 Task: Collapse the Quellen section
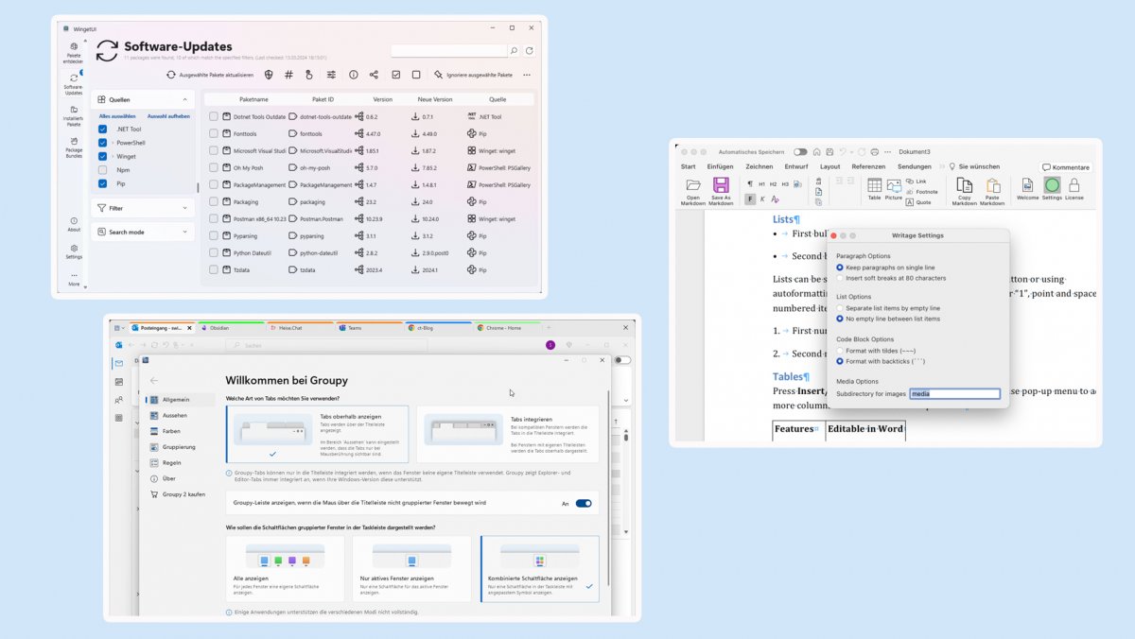(x=184, y=99)
